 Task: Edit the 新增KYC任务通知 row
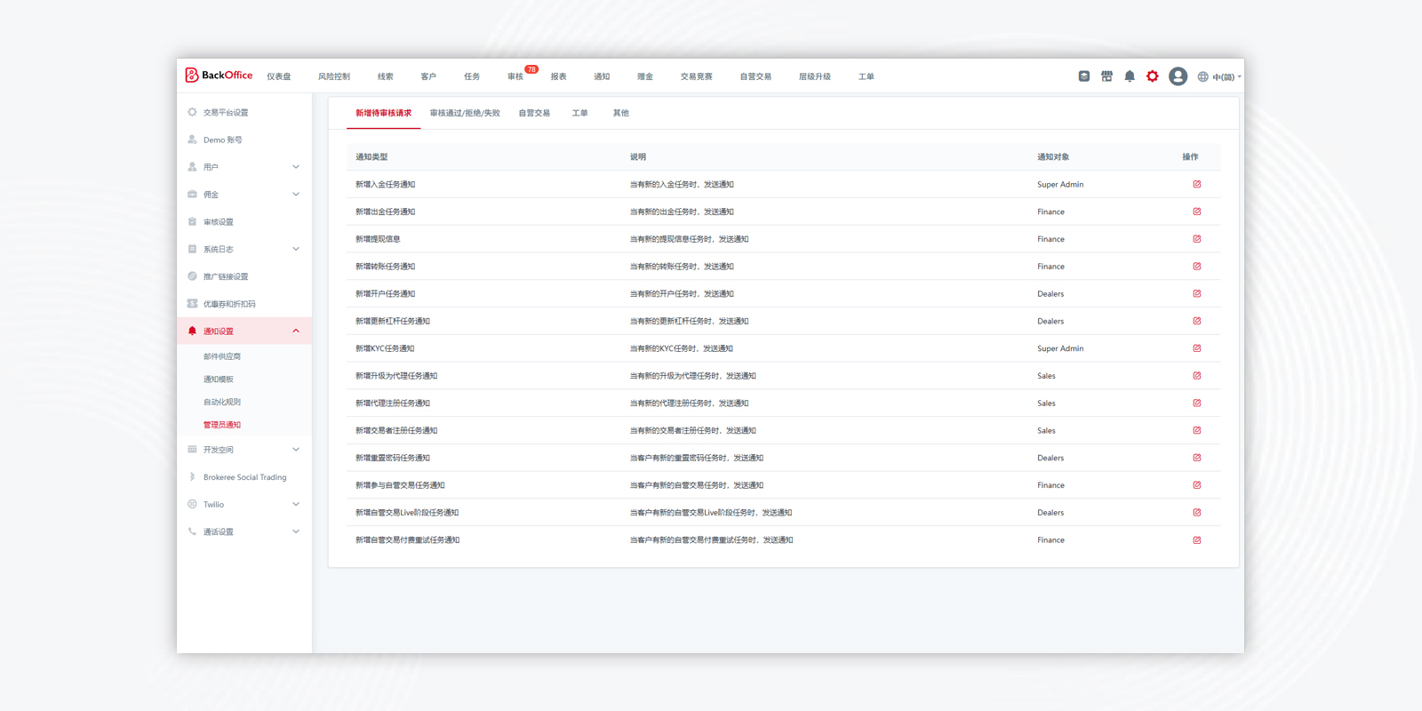pyautogui.click(x=1197, y=348)
